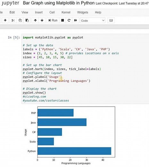Screen dimensions: 149x167
Task: Click the #youtube.com/castorclasses comment
Action: (x=46, y=101)
